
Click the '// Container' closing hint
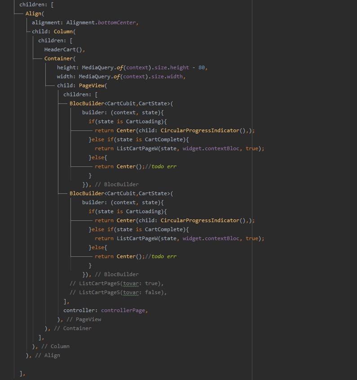point(73,328)
